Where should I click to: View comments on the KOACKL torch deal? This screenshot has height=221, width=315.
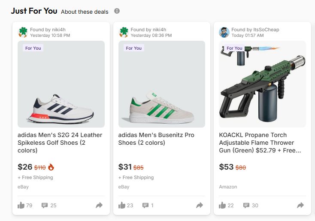tap(246, 206)
